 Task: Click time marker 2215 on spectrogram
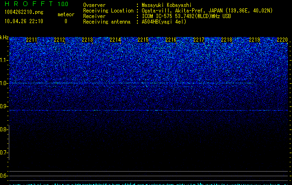143,40
